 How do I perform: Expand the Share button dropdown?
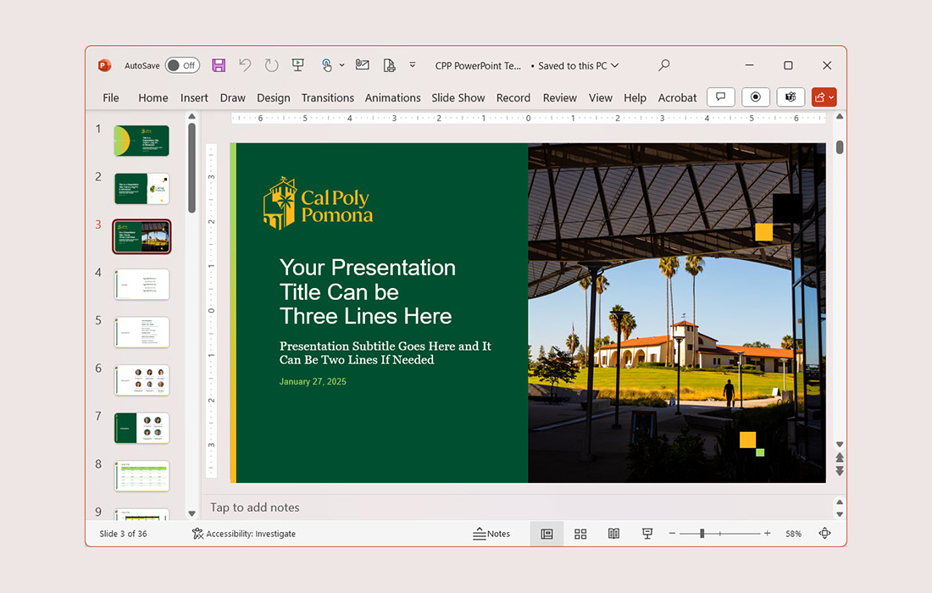[x=831, y=97]
